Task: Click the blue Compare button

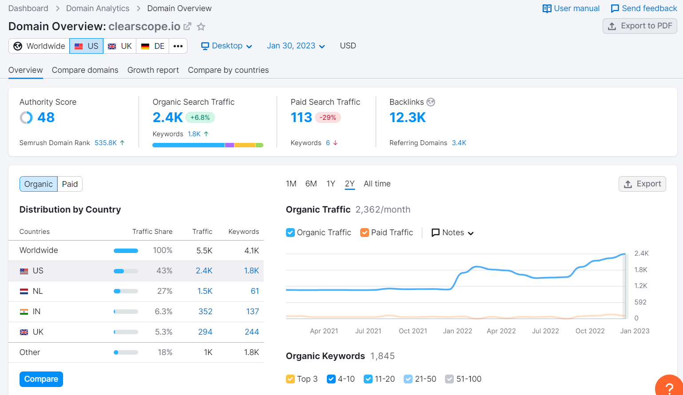Action: (x=41, y=379)
